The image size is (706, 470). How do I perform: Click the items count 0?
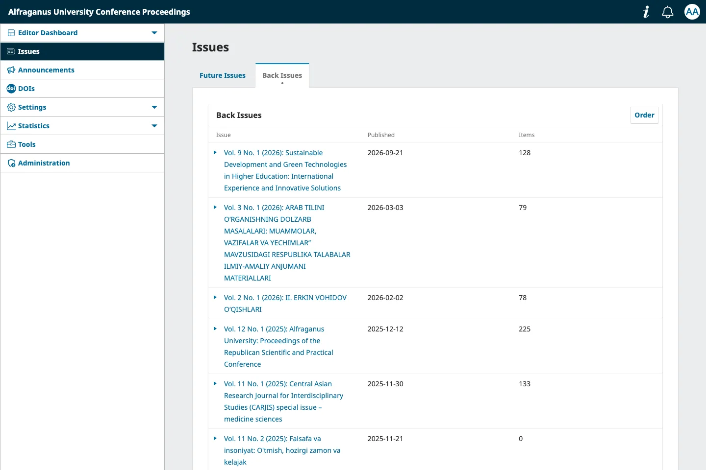[521, 439]
